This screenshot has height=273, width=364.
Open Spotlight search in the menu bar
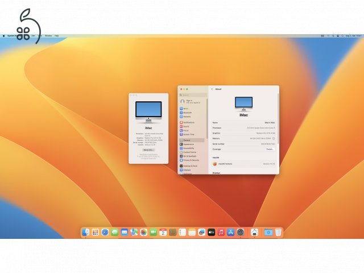[x=333, y=36]
